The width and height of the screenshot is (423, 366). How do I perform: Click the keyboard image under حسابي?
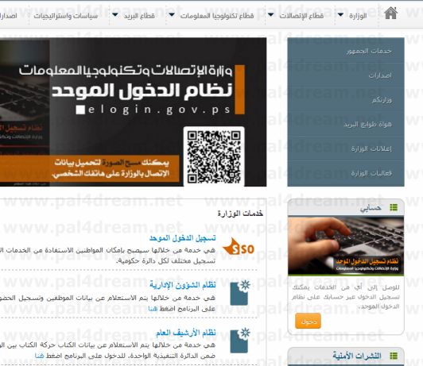[x=346, y=246]
